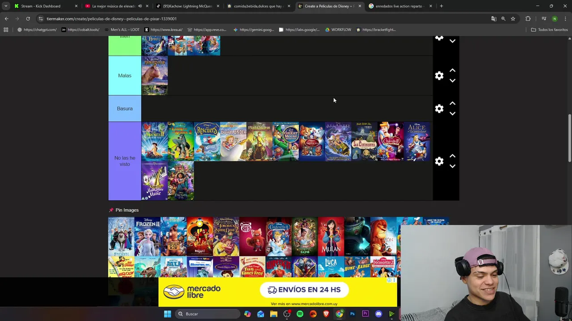Open the bracketfight bookmark
The image size is (572, 321).
[376, 30]
